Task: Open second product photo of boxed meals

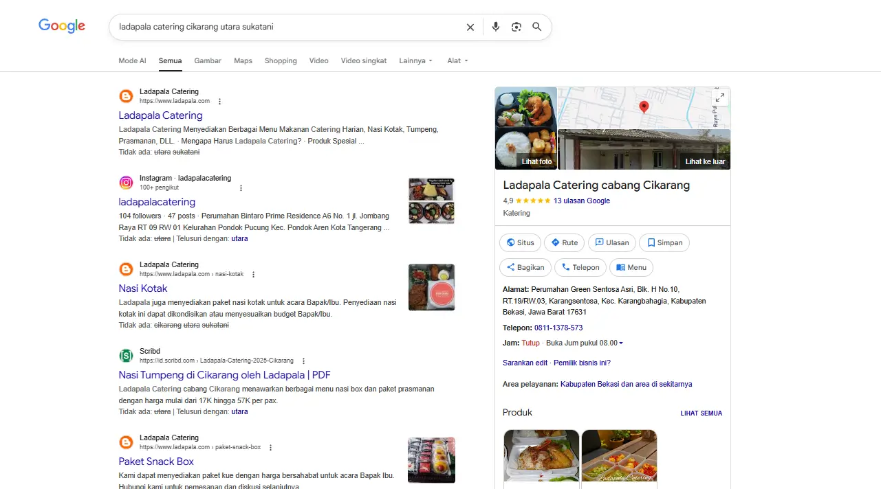Action: pos(619,456)
